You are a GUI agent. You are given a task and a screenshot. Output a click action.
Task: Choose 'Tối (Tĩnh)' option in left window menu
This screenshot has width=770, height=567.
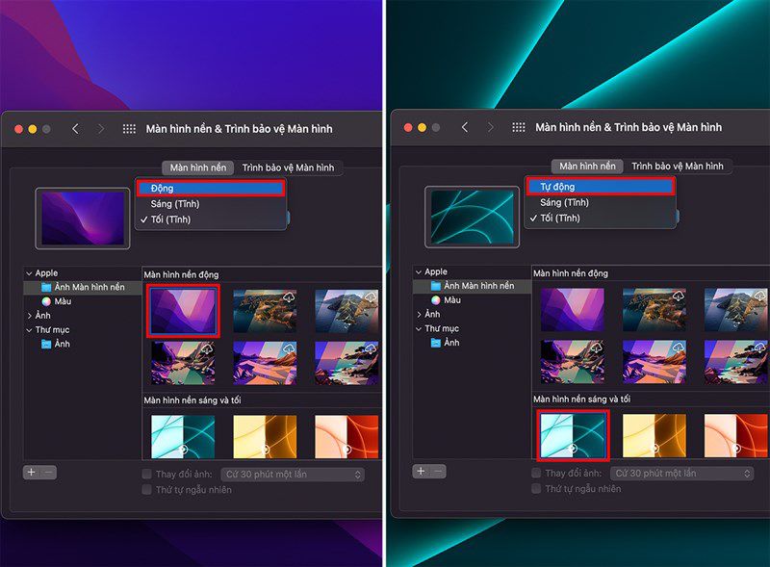pyautogui.click(x=211, y=219)
